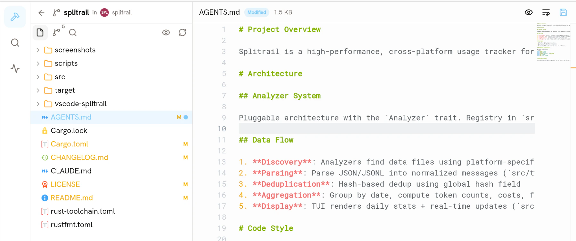
Task: Open Cargo.lock file
Action: click(111, 131)
